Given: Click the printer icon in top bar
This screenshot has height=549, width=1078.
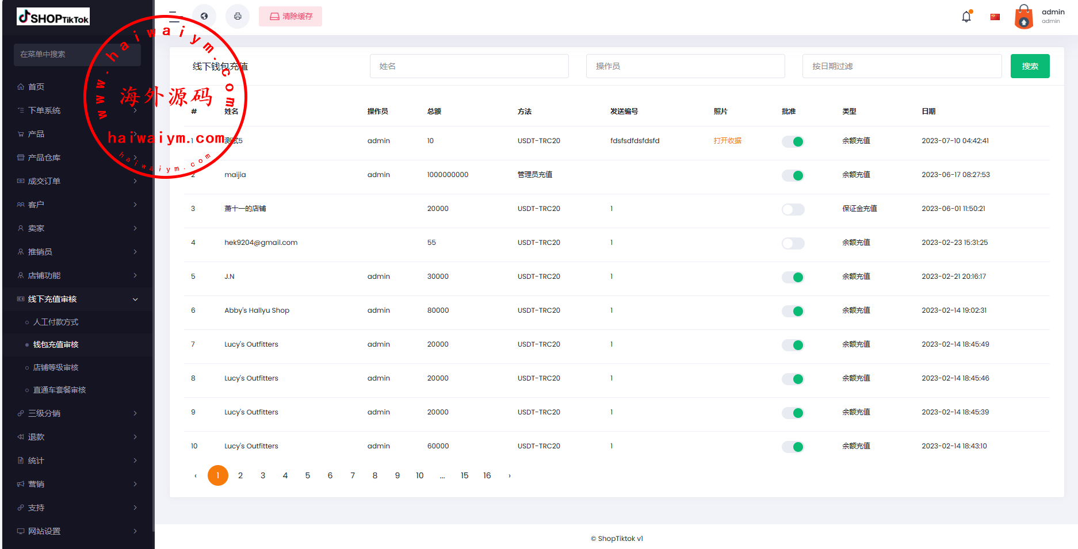Looking at the screenshot, I should pyautogui.click(x=238, y=16).
